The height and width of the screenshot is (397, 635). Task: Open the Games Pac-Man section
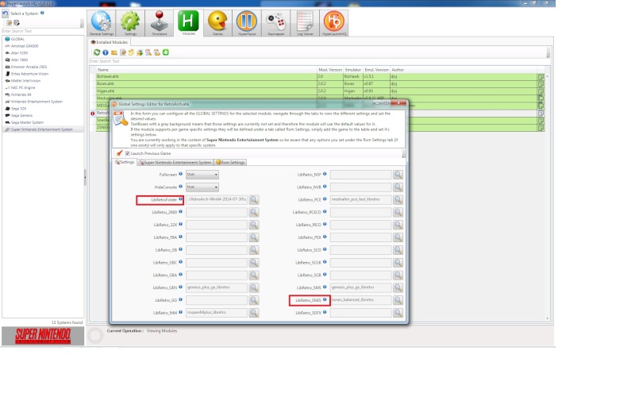(x=217, y=23)
